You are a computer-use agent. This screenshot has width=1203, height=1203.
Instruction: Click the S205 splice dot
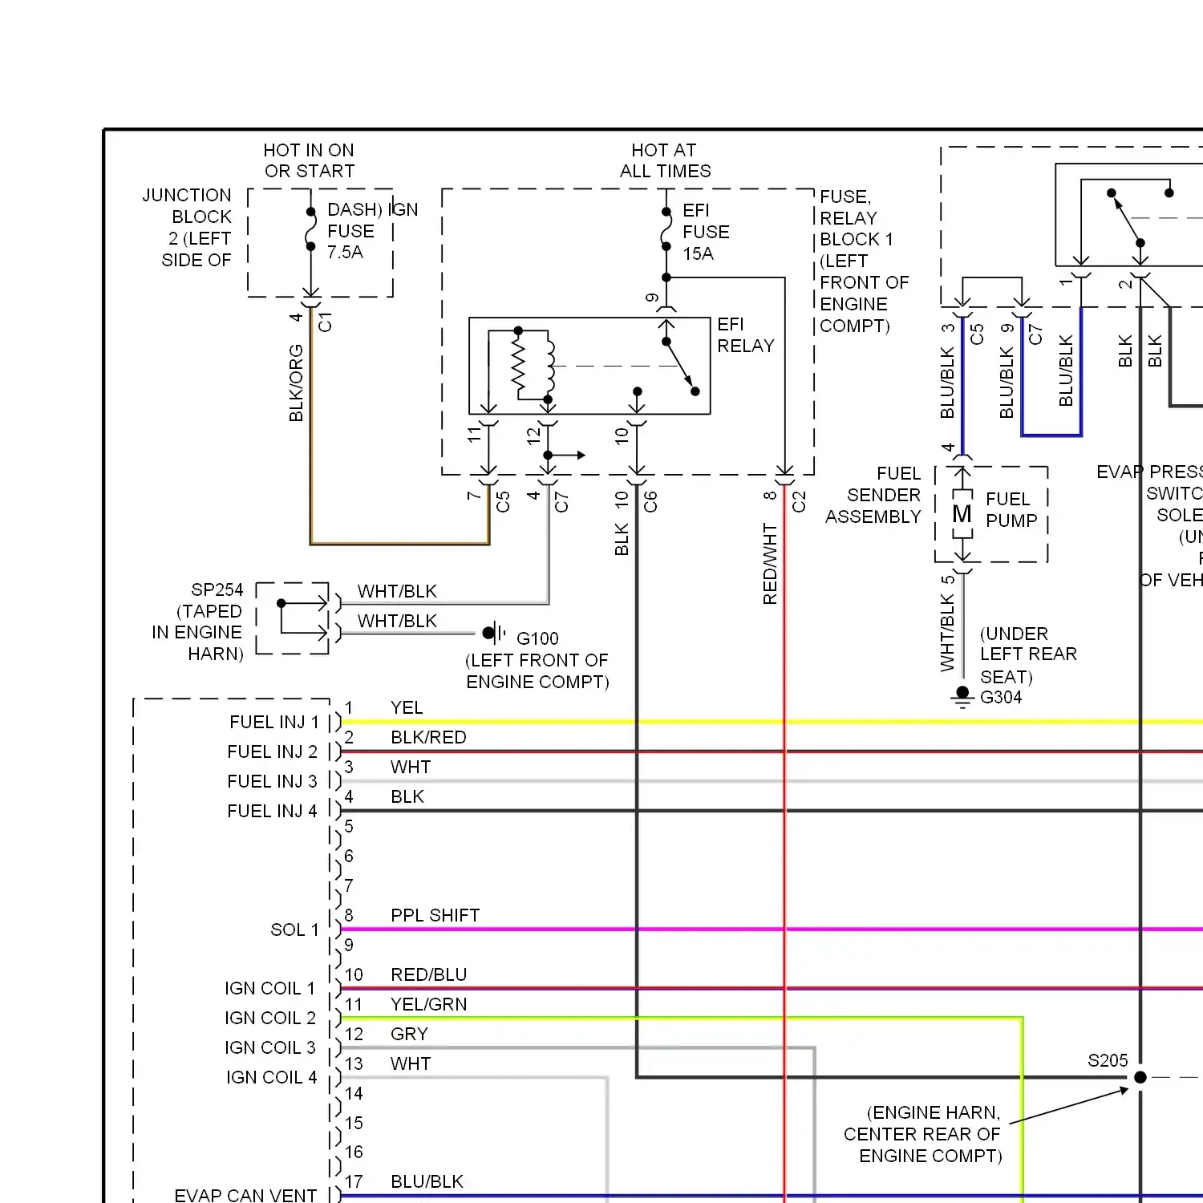coord(1140,1077)
